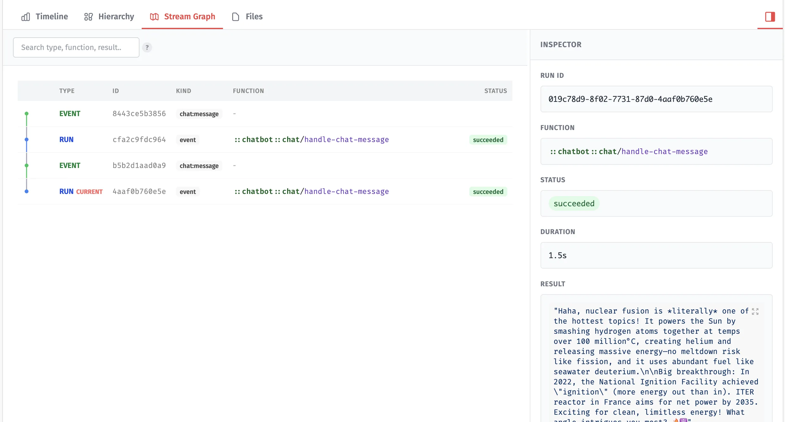
Task: Click the handle-chat-message function in Inspector
Action: tap(664, 152)
